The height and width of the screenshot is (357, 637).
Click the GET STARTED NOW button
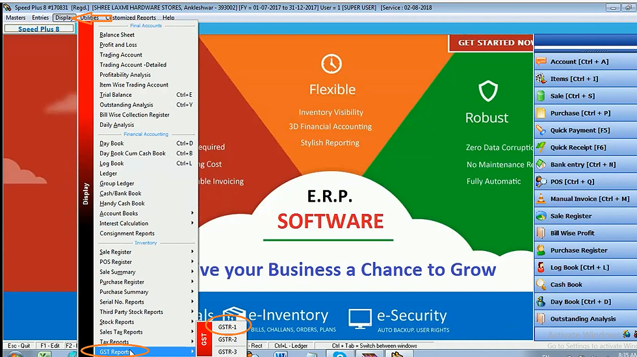[x=491, y=43]
